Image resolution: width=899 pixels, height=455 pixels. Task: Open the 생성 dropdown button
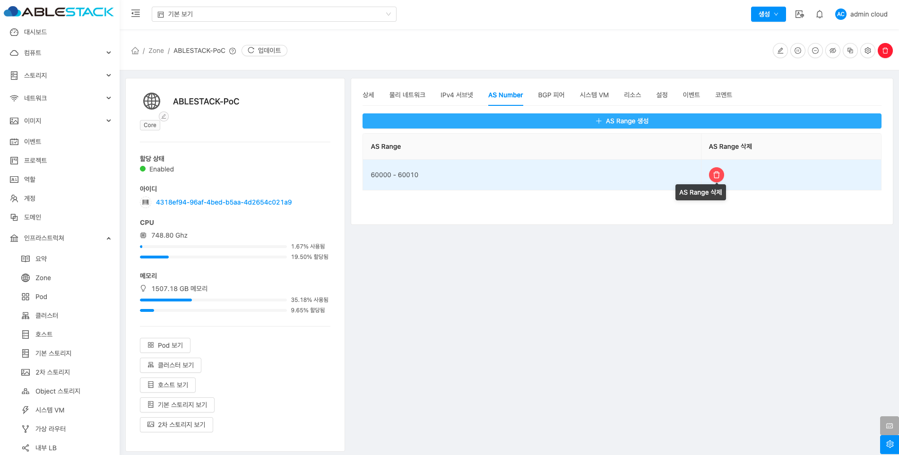point(768,14)
